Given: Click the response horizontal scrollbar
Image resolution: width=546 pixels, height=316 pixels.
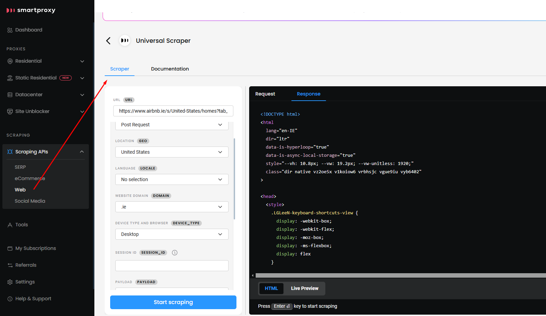Looking at the screenshot, I should click(400, 275).
